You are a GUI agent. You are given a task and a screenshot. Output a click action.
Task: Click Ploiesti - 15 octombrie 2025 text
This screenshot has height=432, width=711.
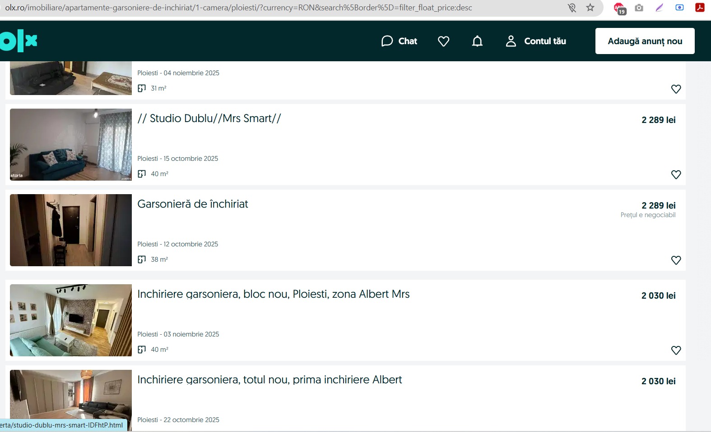tap(178, 159)
